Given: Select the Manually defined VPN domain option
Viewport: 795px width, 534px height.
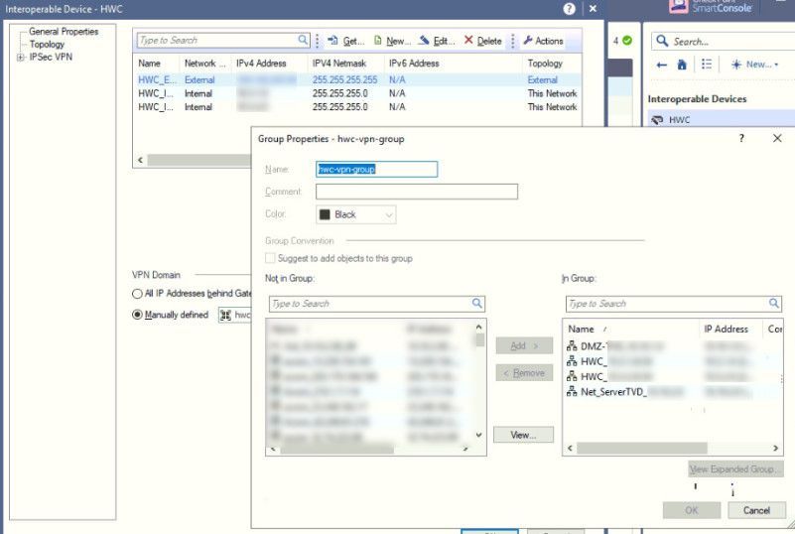Looking at the screenshot, I should pyautogui.click(x=137, y=315).
